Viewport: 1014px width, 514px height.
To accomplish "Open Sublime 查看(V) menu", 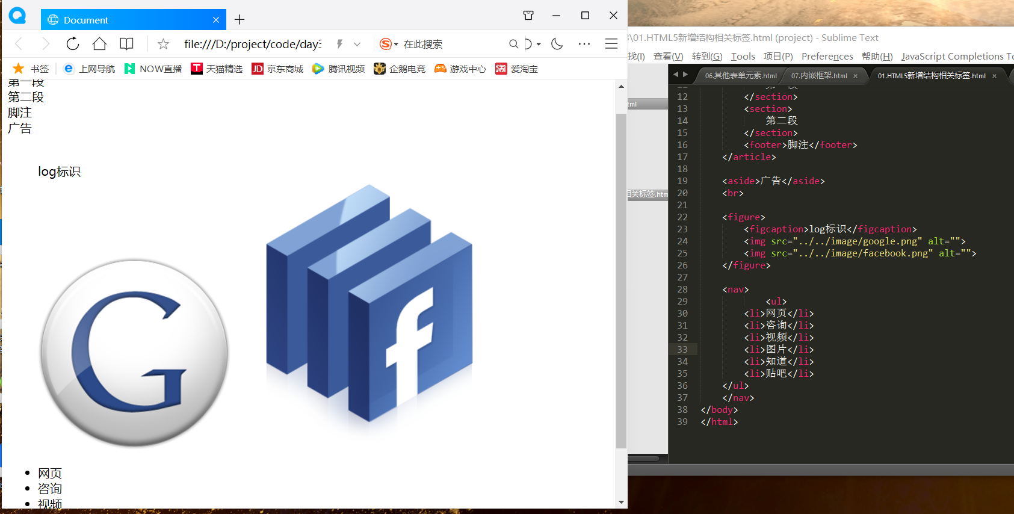I will click(668, 57).
